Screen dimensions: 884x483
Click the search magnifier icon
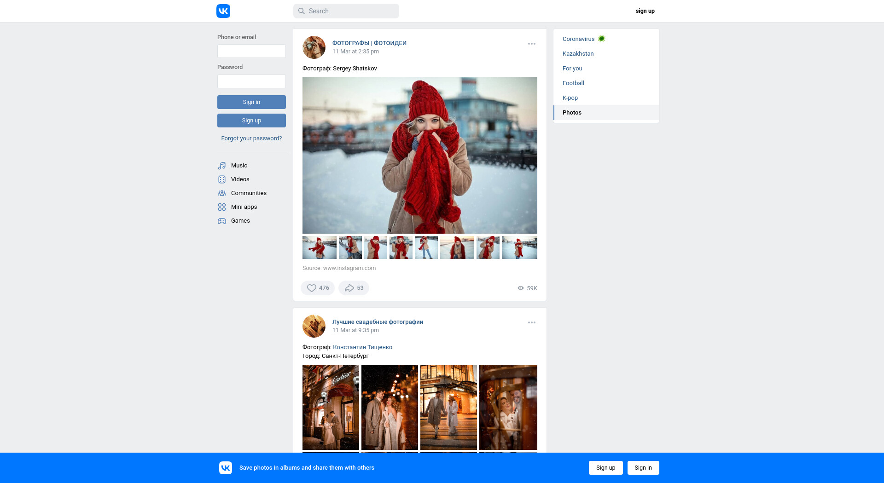coord(302,11)
